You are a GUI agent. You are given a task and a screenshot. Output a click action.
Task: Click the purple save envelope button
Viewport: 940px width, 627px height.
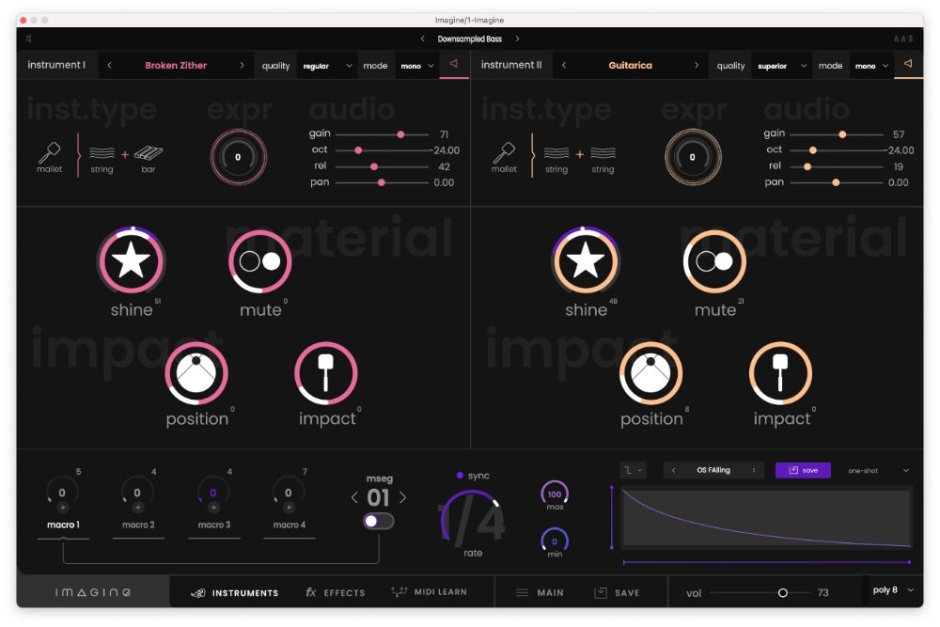803,471
